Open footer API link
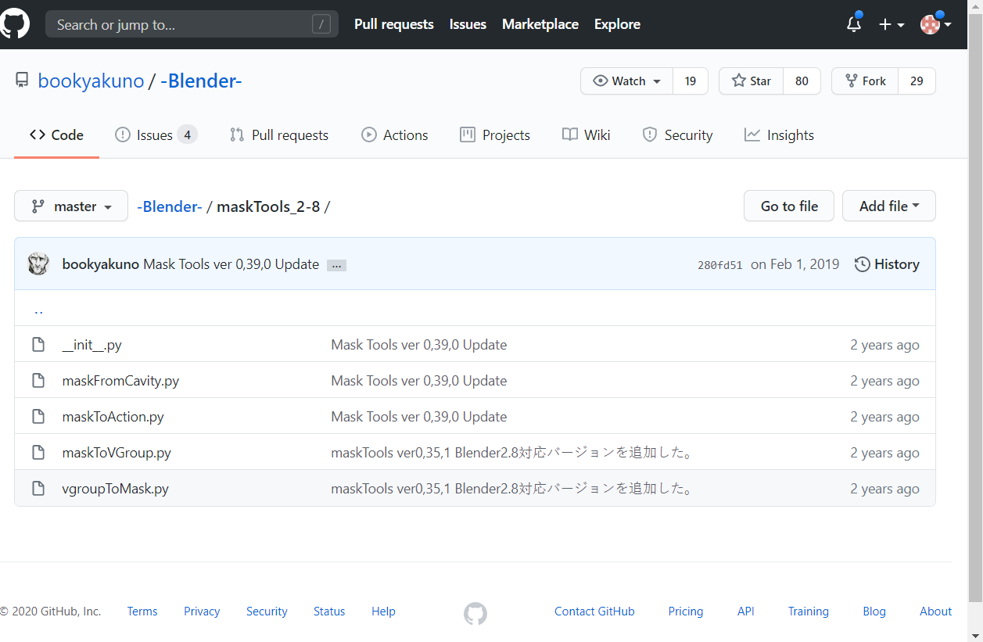 click(746, 612)
